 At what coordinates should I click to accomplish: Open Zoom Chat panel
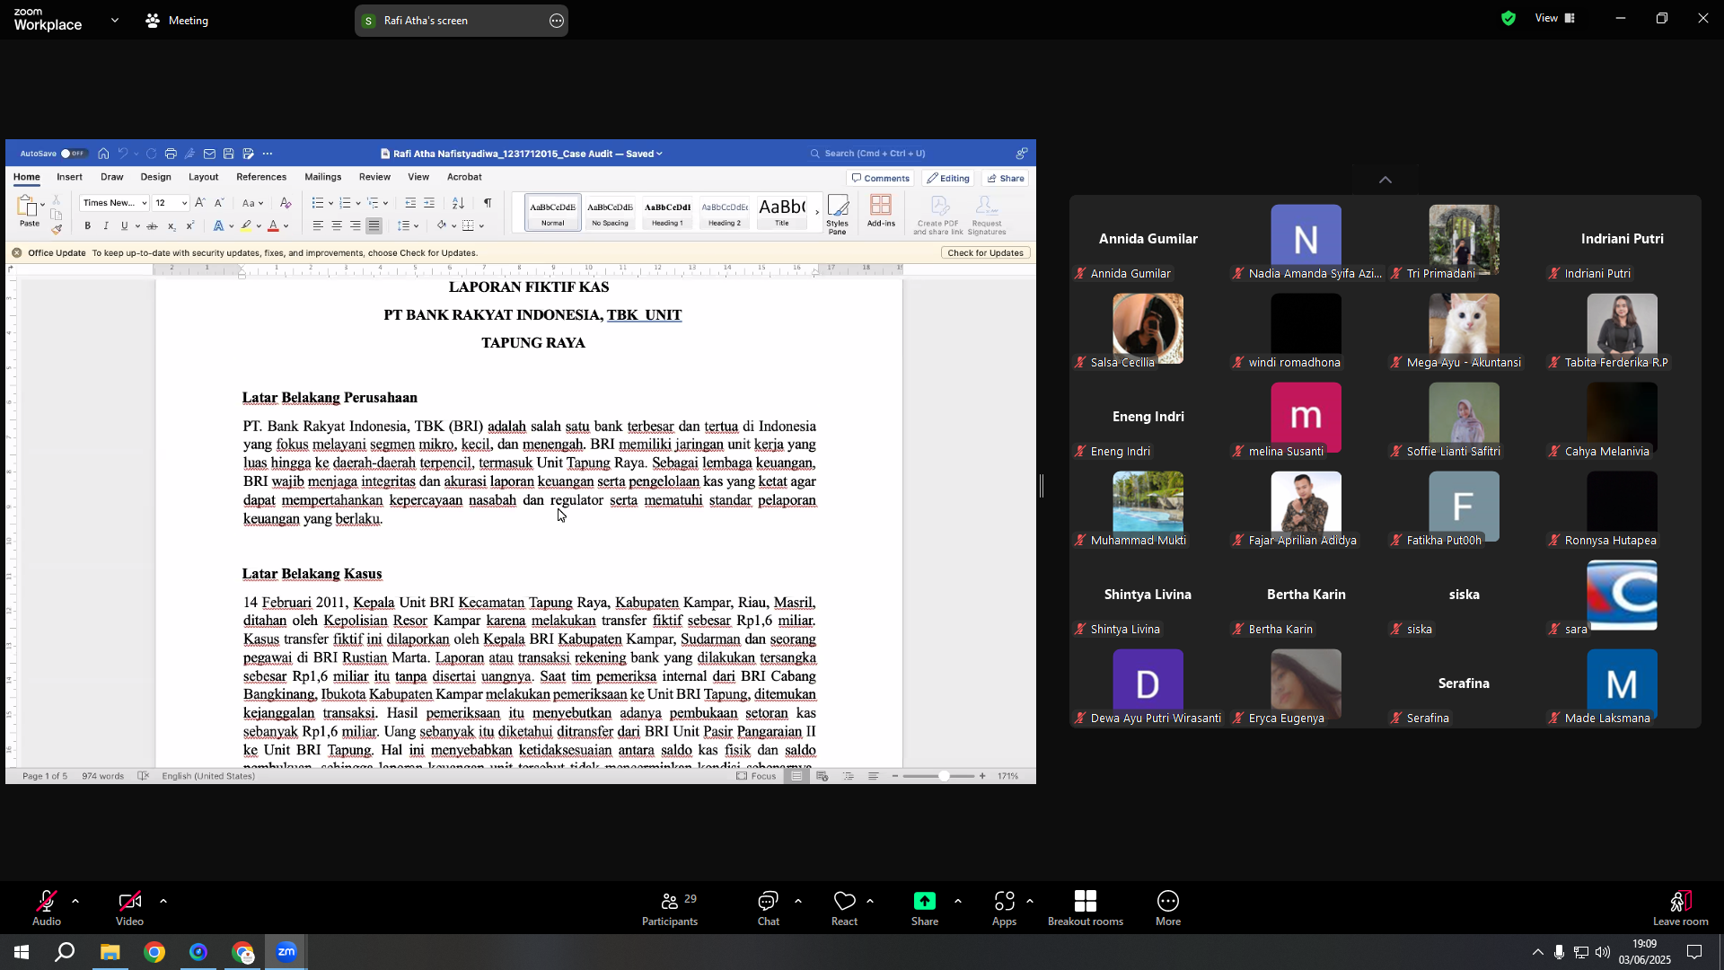tap(769, 909)
